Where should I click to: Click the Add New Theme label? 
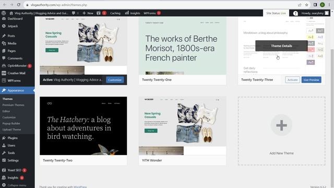tap(281, 153)
